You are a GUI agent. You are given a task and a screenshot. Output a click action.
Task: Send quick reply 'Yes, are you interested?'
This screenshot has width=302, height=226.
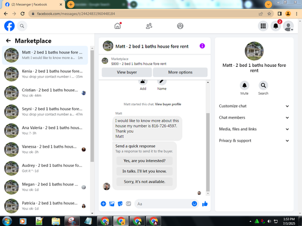click(x=144, y=161)
